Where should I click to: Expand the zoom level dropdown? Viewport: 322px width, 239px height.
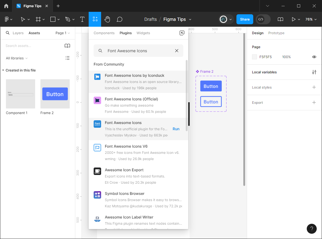click(x=310, y=19)
